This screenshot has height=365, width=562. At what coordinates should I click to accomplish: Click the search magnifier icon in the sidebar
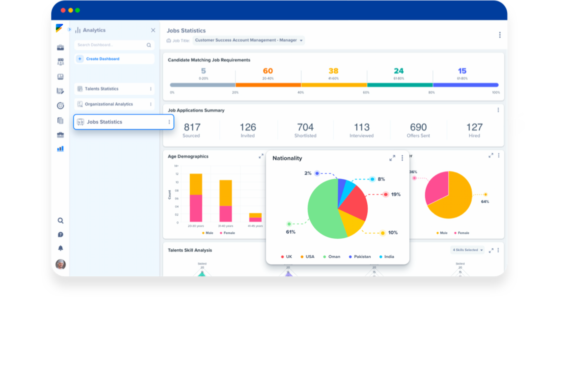tap(60, 221)
